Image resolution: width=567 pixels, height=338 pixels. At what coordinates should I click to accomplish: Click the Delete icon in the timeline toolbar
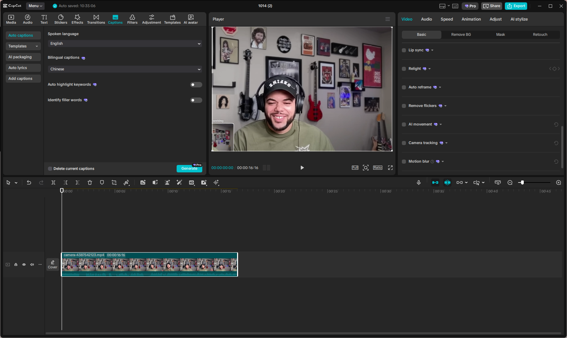[89, 182]
